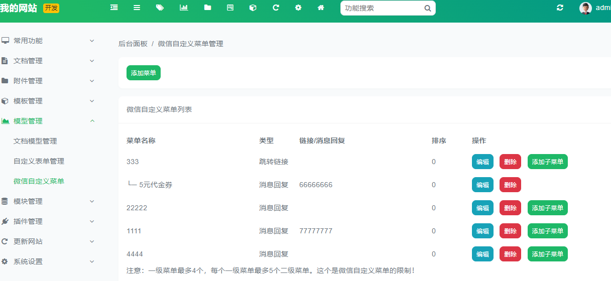This screenshot has width=611, height=281.
Task: Click the hamburger list icon in top bar
Action: pyautogui.click(x=137, y=8)
